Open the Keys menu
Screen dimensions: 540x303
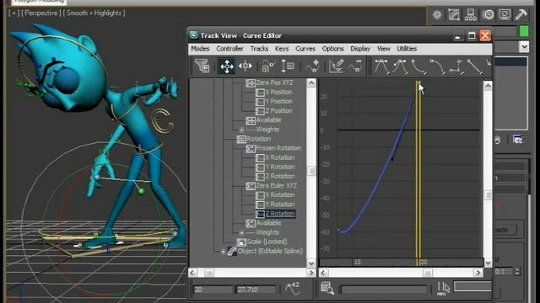coord(282,49)
